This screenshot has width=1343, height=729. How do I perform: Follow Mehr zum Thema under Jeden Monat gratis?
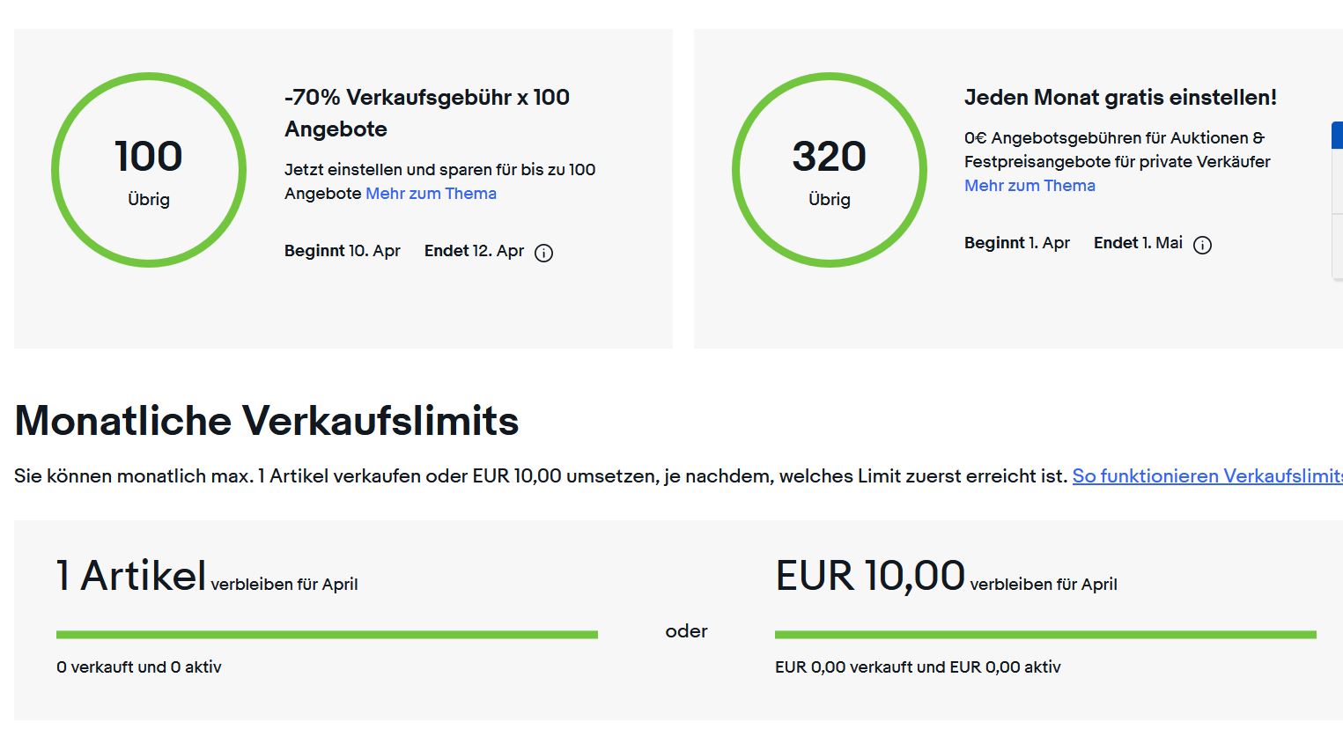(1029, 186)
